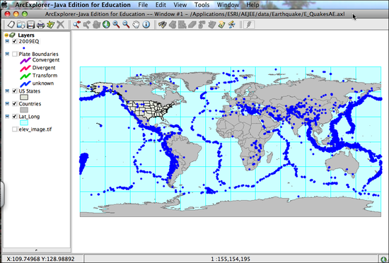Collapse the Lat_Long layer legend
This screenshot has height=263, width=389.
tap(7, 117)
